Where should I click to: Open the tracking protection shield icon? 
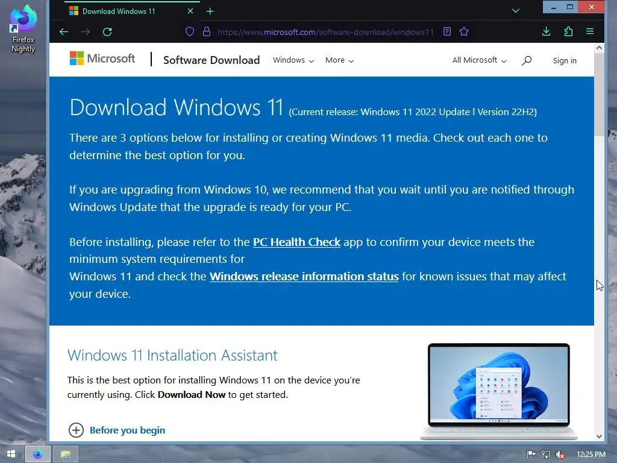(190, 31)
